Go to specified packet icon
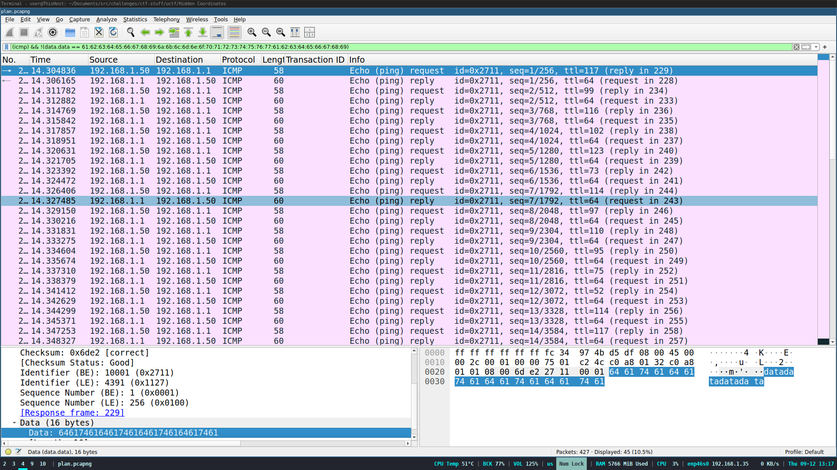 174,32
